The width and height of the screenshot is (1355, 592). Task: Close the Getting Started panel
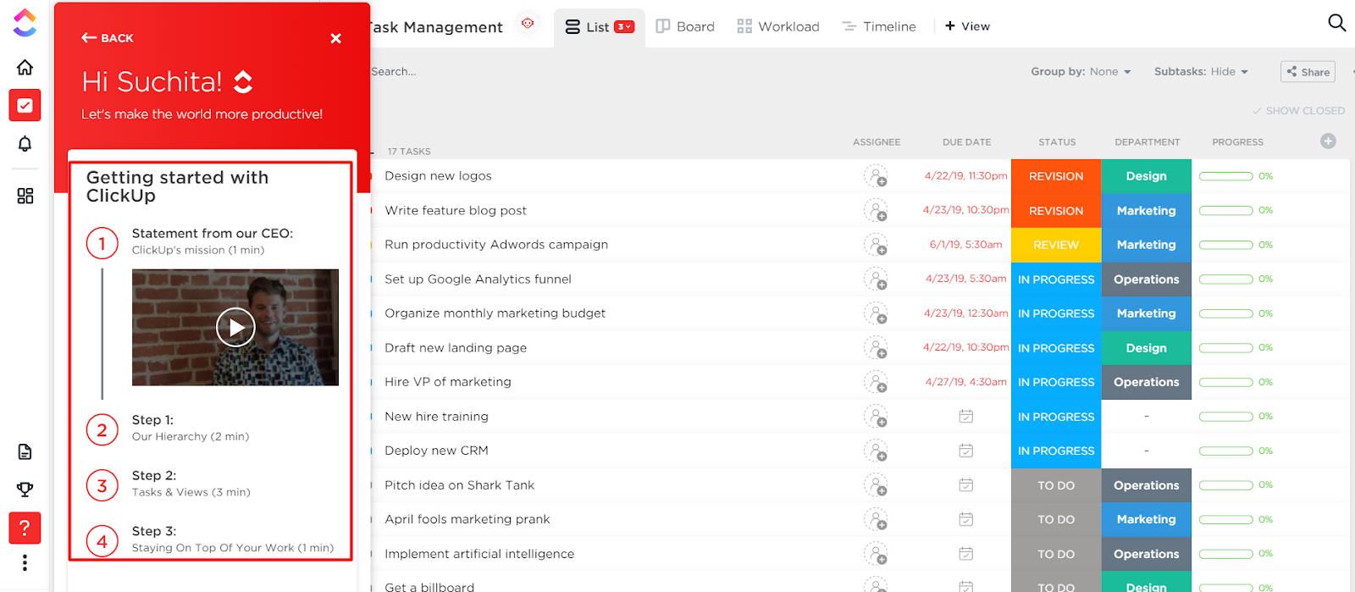pyautogui.click(x=335, y=38)
